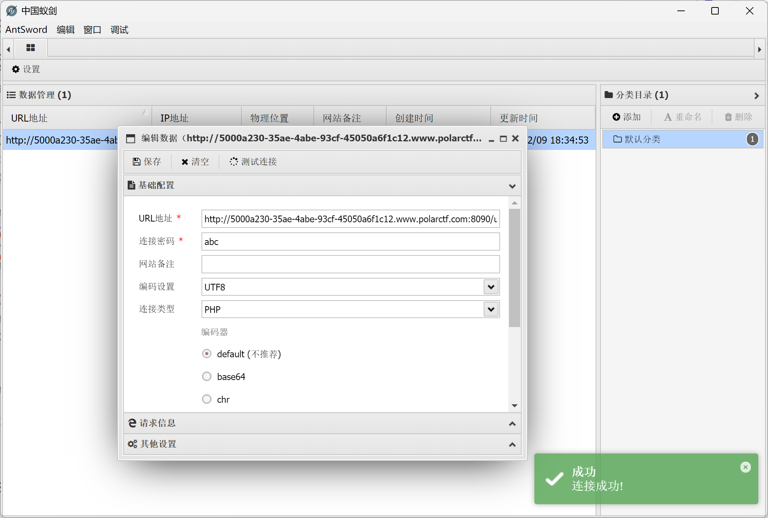Click the Delete (删除) trash icon

point(728,117)
